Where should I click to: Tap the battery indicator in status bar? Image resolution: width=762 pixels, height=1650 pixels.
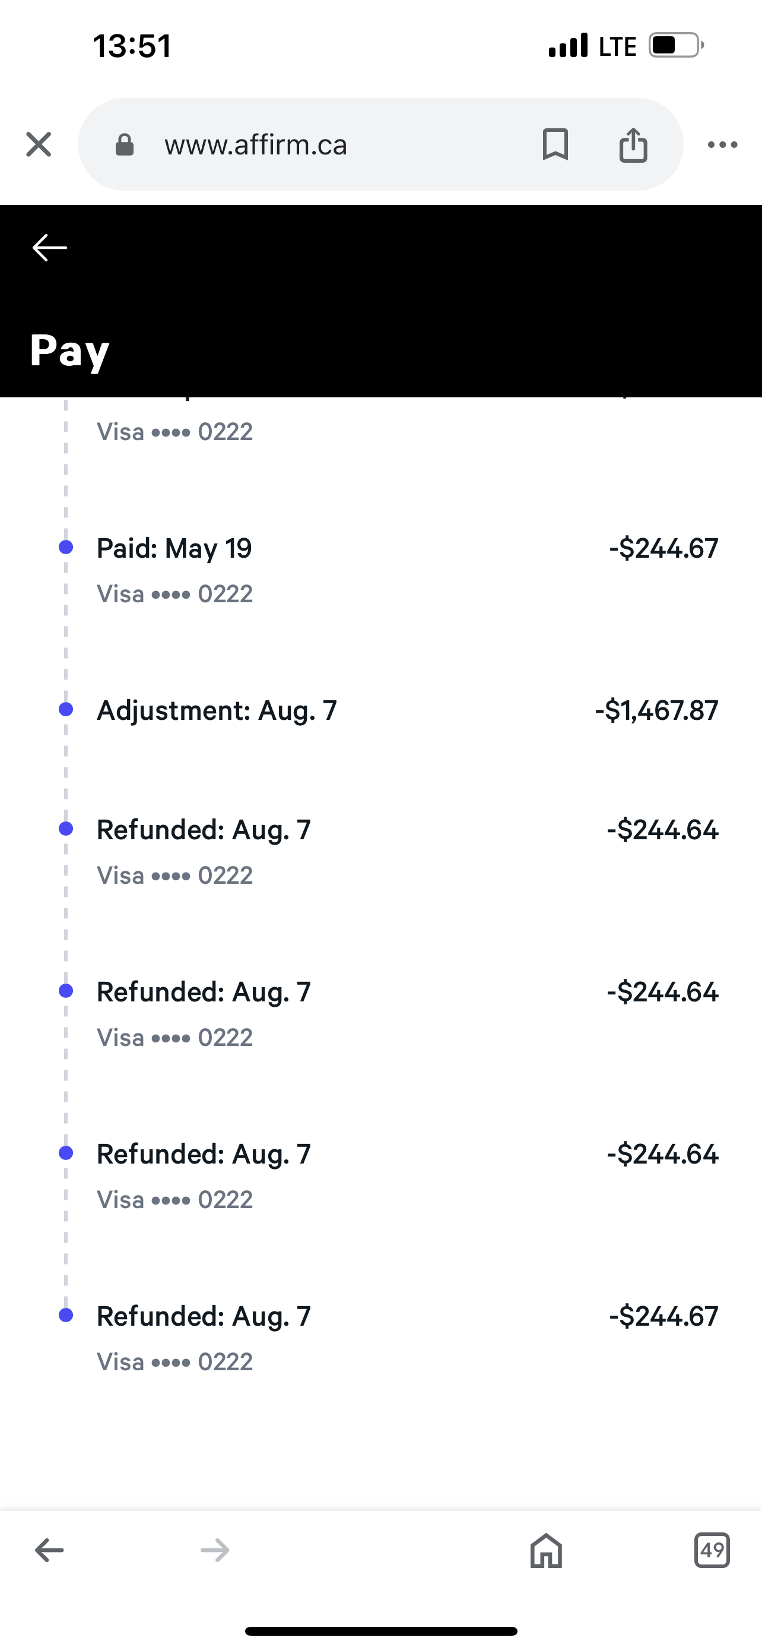(x=675, y=46)
